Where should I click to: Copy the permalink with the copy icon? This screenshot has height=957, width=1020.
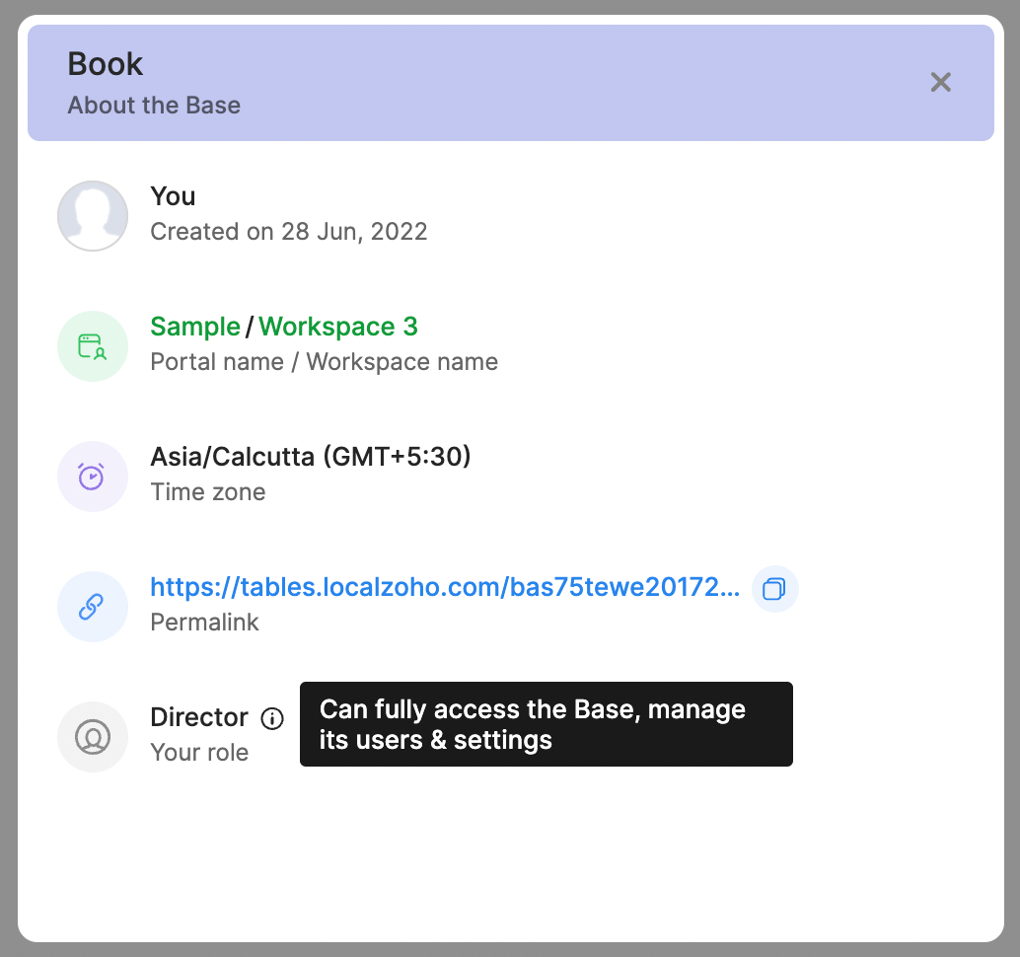(x=774, y=589)
